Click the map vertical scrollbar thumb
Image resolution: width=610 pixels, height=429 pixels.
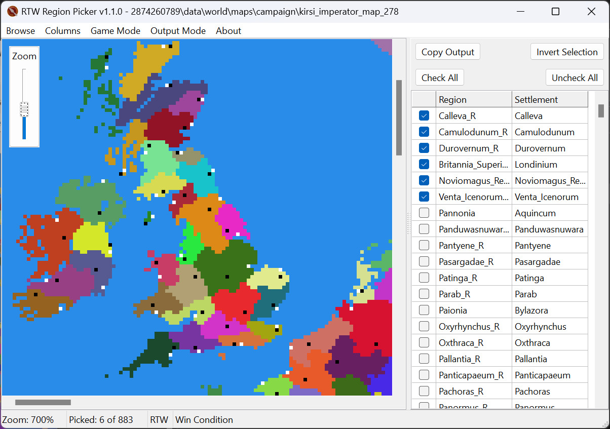[x=399, y=118]
